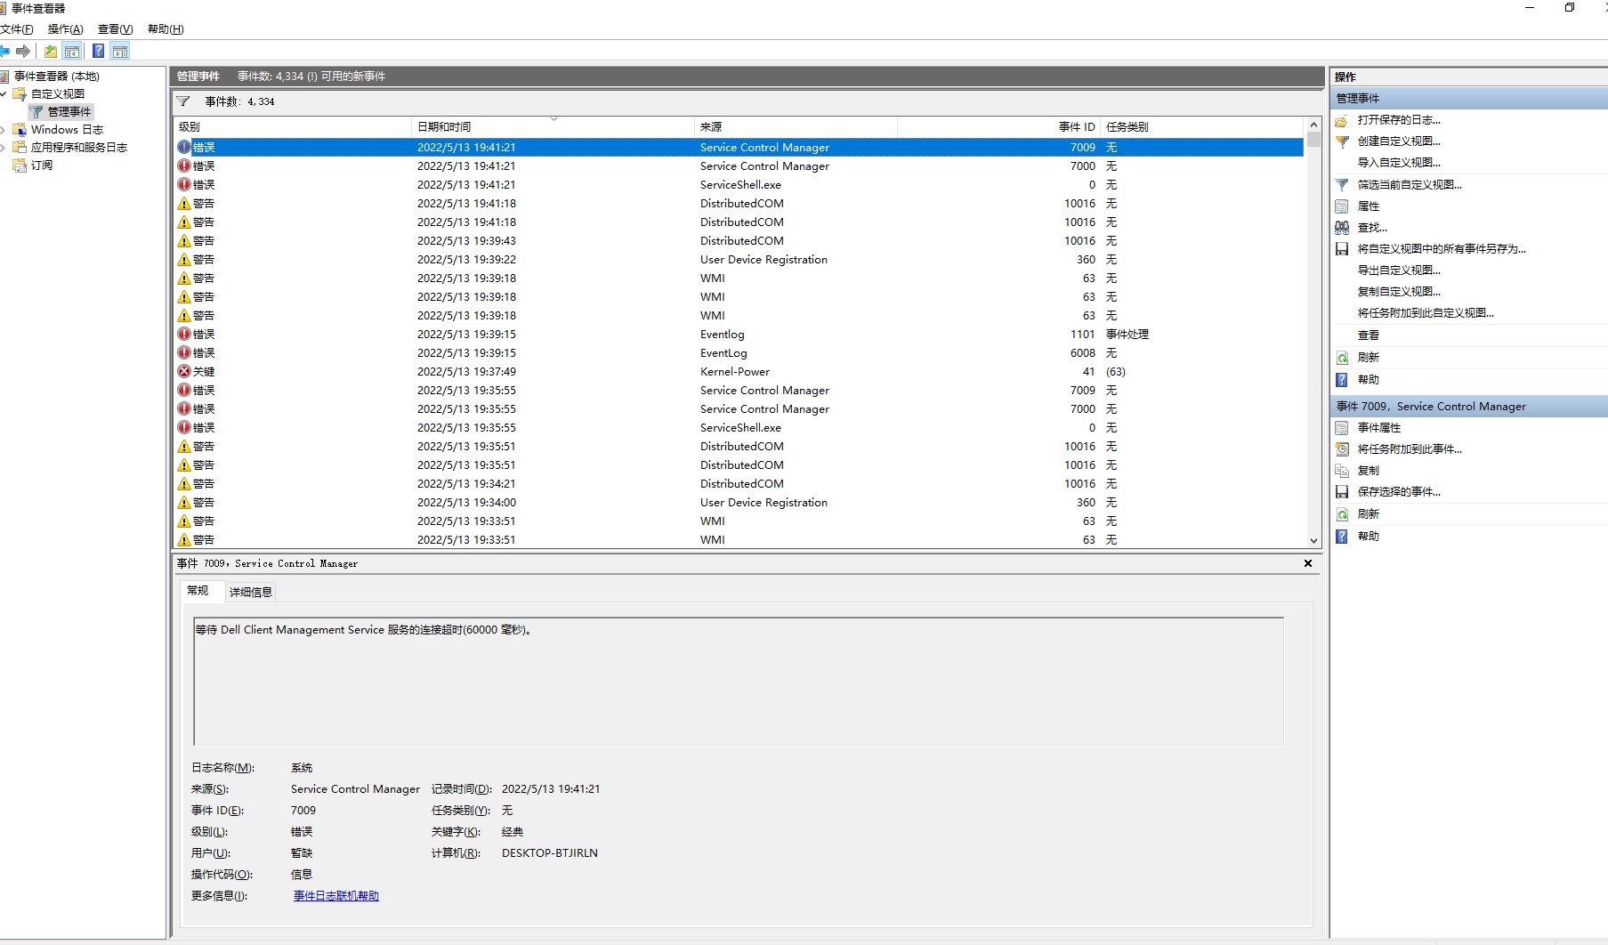Open 事件属性 action
The image size is (1608, 945).
1379,428
